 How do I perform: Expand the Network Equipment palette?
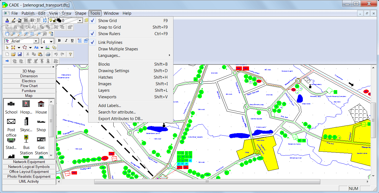pyautogui.click(x=29, y=162)
